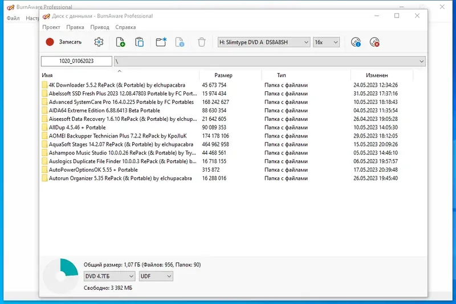Open the Правка menu

click(x=75, y=27)
